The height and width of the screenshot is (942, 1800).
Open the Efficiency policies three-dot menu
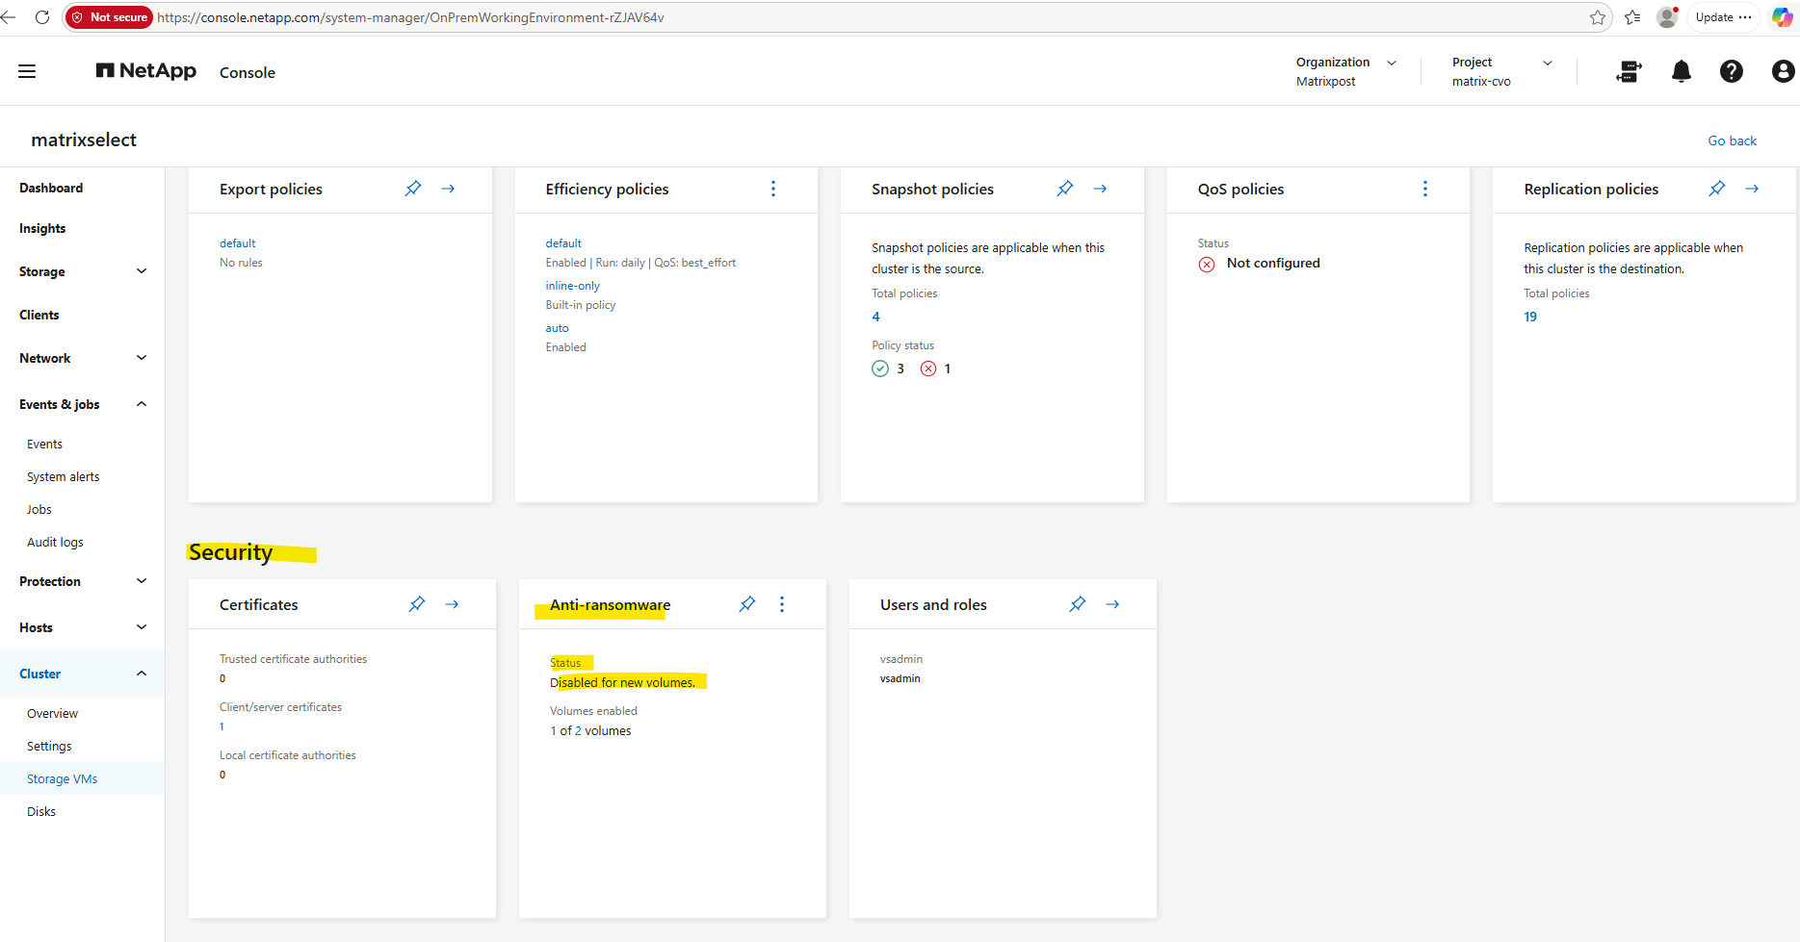773,189
